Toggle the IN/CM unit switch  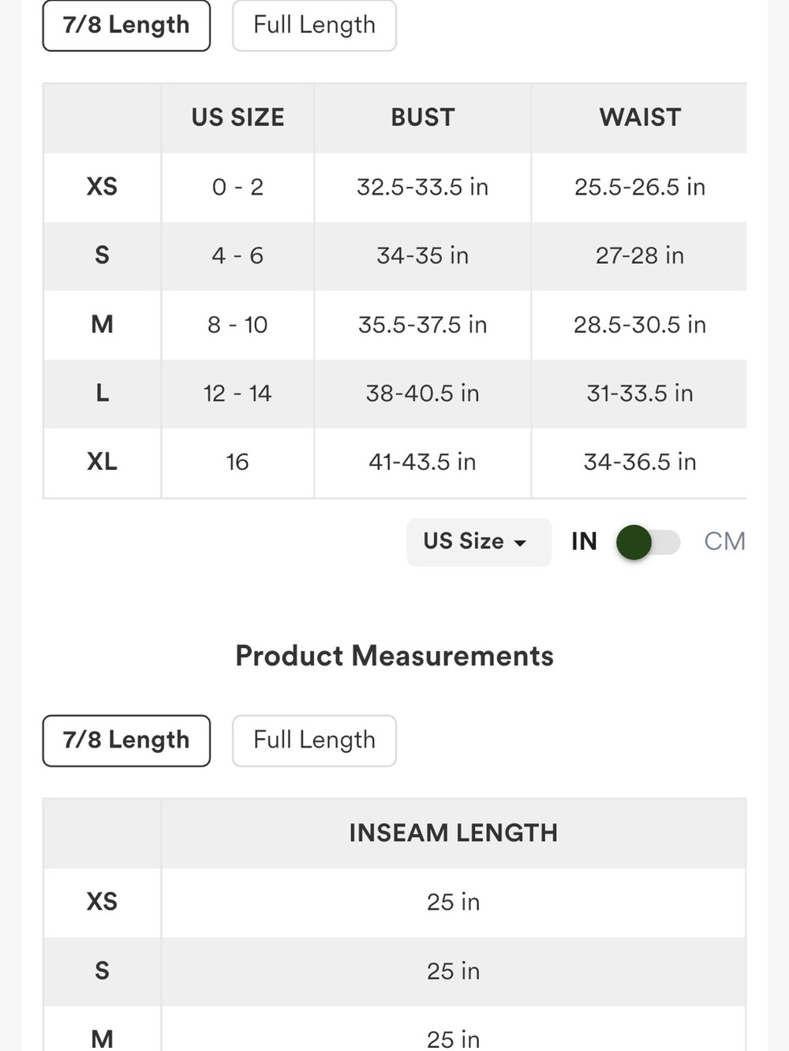coord(648,542)
